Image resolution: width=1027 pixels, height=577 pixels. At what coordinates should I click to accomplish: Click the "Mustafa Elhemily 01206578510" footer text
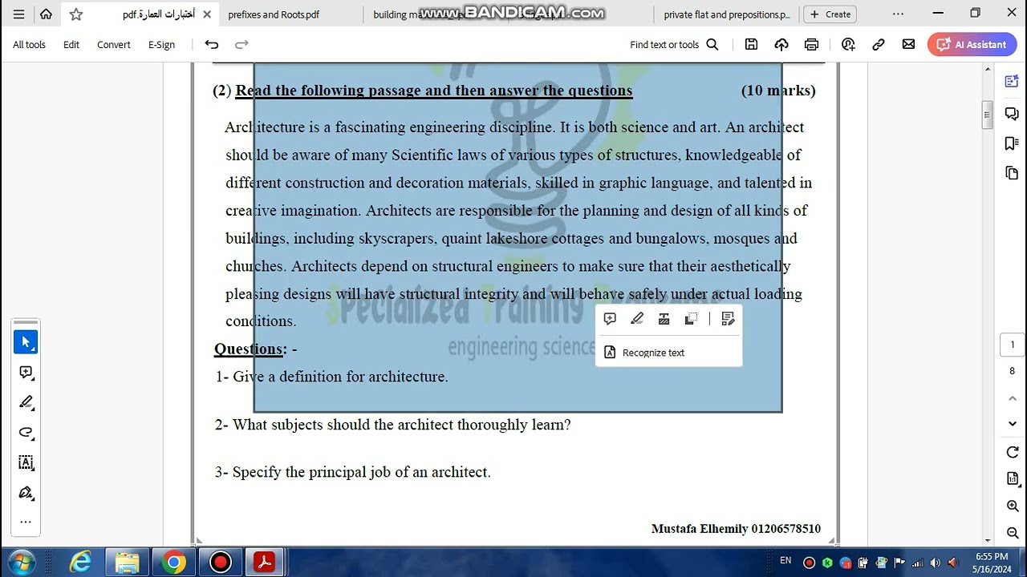(x=736, y=529)
